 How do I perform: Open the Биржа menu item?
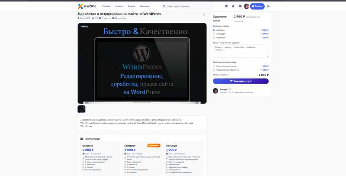(x=131, y=7)
